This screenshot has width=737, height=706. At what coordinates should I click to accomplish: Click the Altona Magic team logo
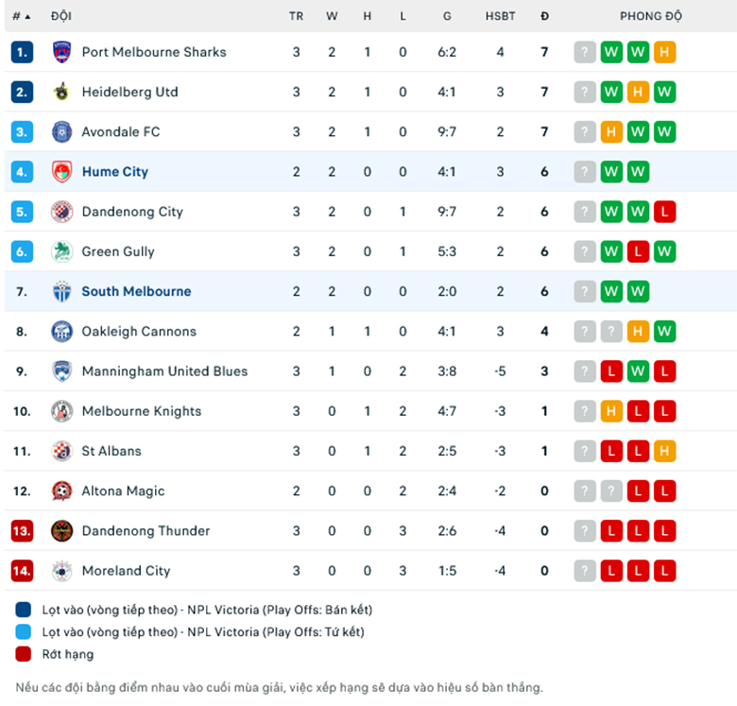click(x=61, y=491)
